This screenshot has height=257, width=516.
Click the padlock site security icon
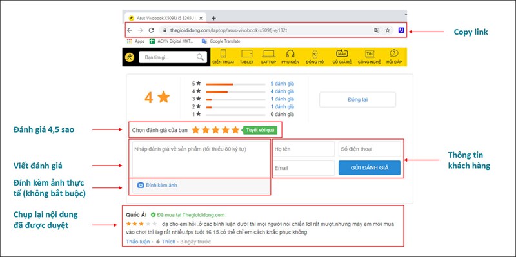pos(164,30)
